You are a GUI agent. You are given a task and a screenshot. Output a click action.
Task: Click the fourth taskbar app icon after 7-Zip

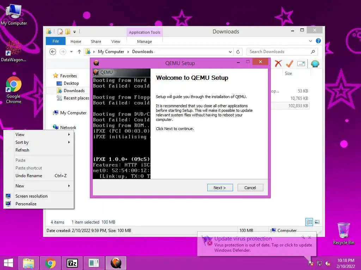94,263
